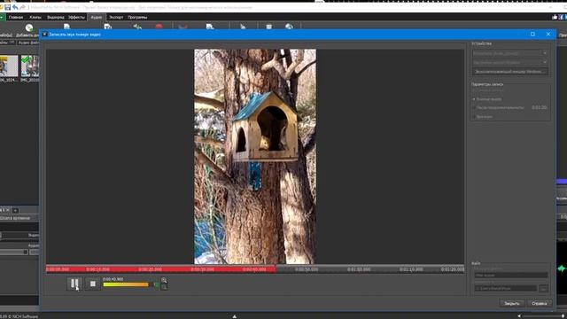Image resolution: width=567 pixels, height=319 pixels.
Task: Select the first recording option radio
Action: tap(474, 98)
